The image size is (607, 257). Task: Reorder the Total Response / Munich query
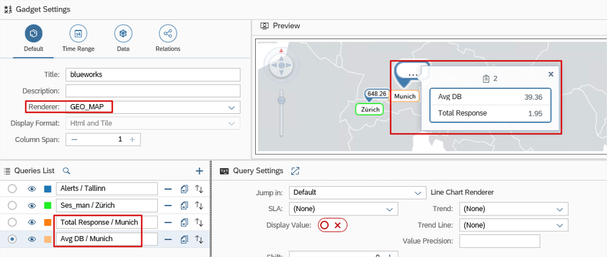click(x=199, y=222)
